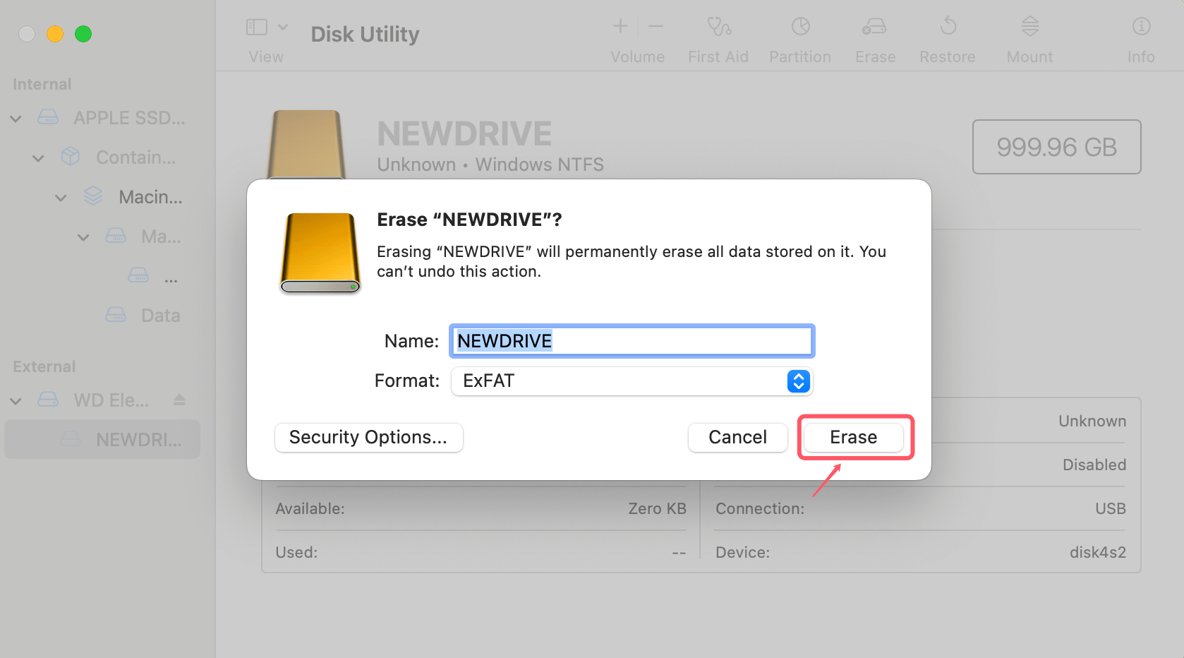Cancel the erase operation

pyautogui.click(x=737, y=437)
